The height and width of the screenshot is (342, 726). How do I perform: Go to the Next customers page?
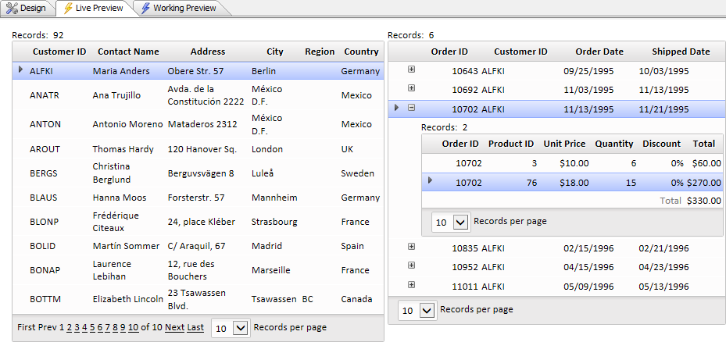pyautogui.click(x=174, y=328)
